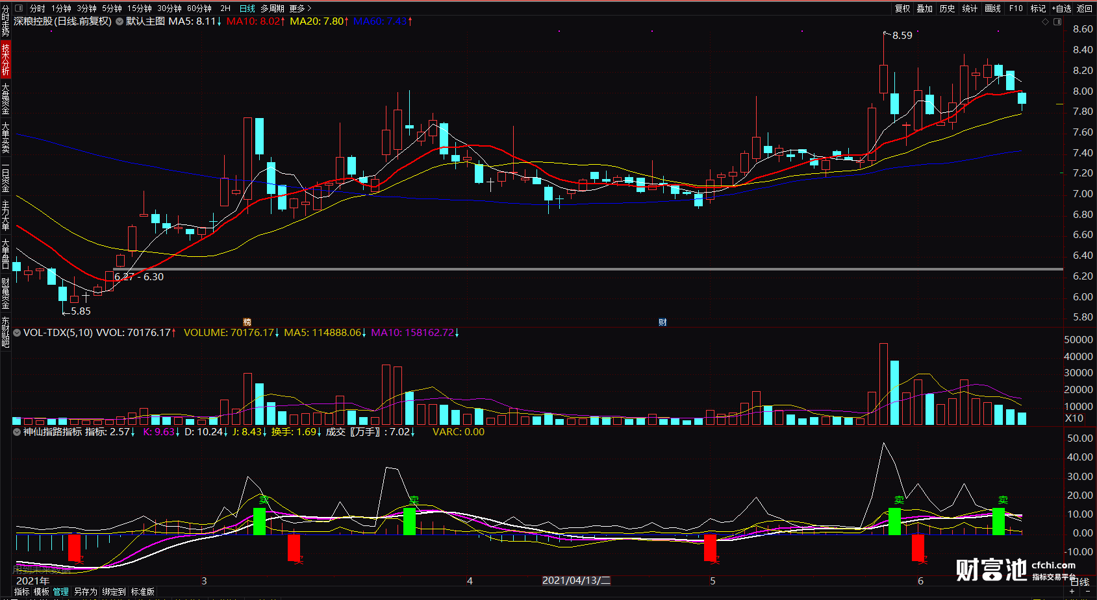This screenshot has width=1097, height=600.
Task: Click the 8.59 high price label
Action: [902, 36]
